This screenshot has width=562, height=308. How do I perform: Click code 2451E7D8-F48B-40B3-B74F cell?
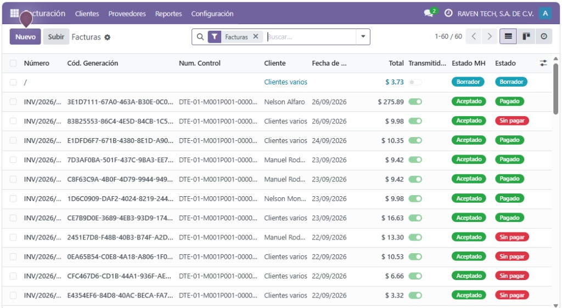(120, 237)
